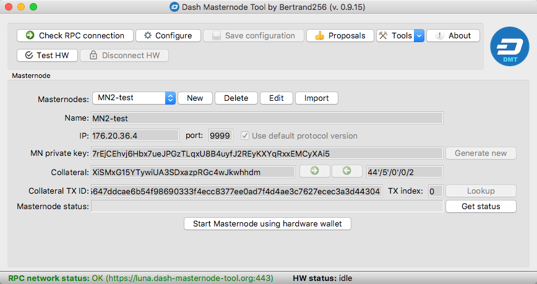
Task: Open the About dialog
Action: (453, 36)
